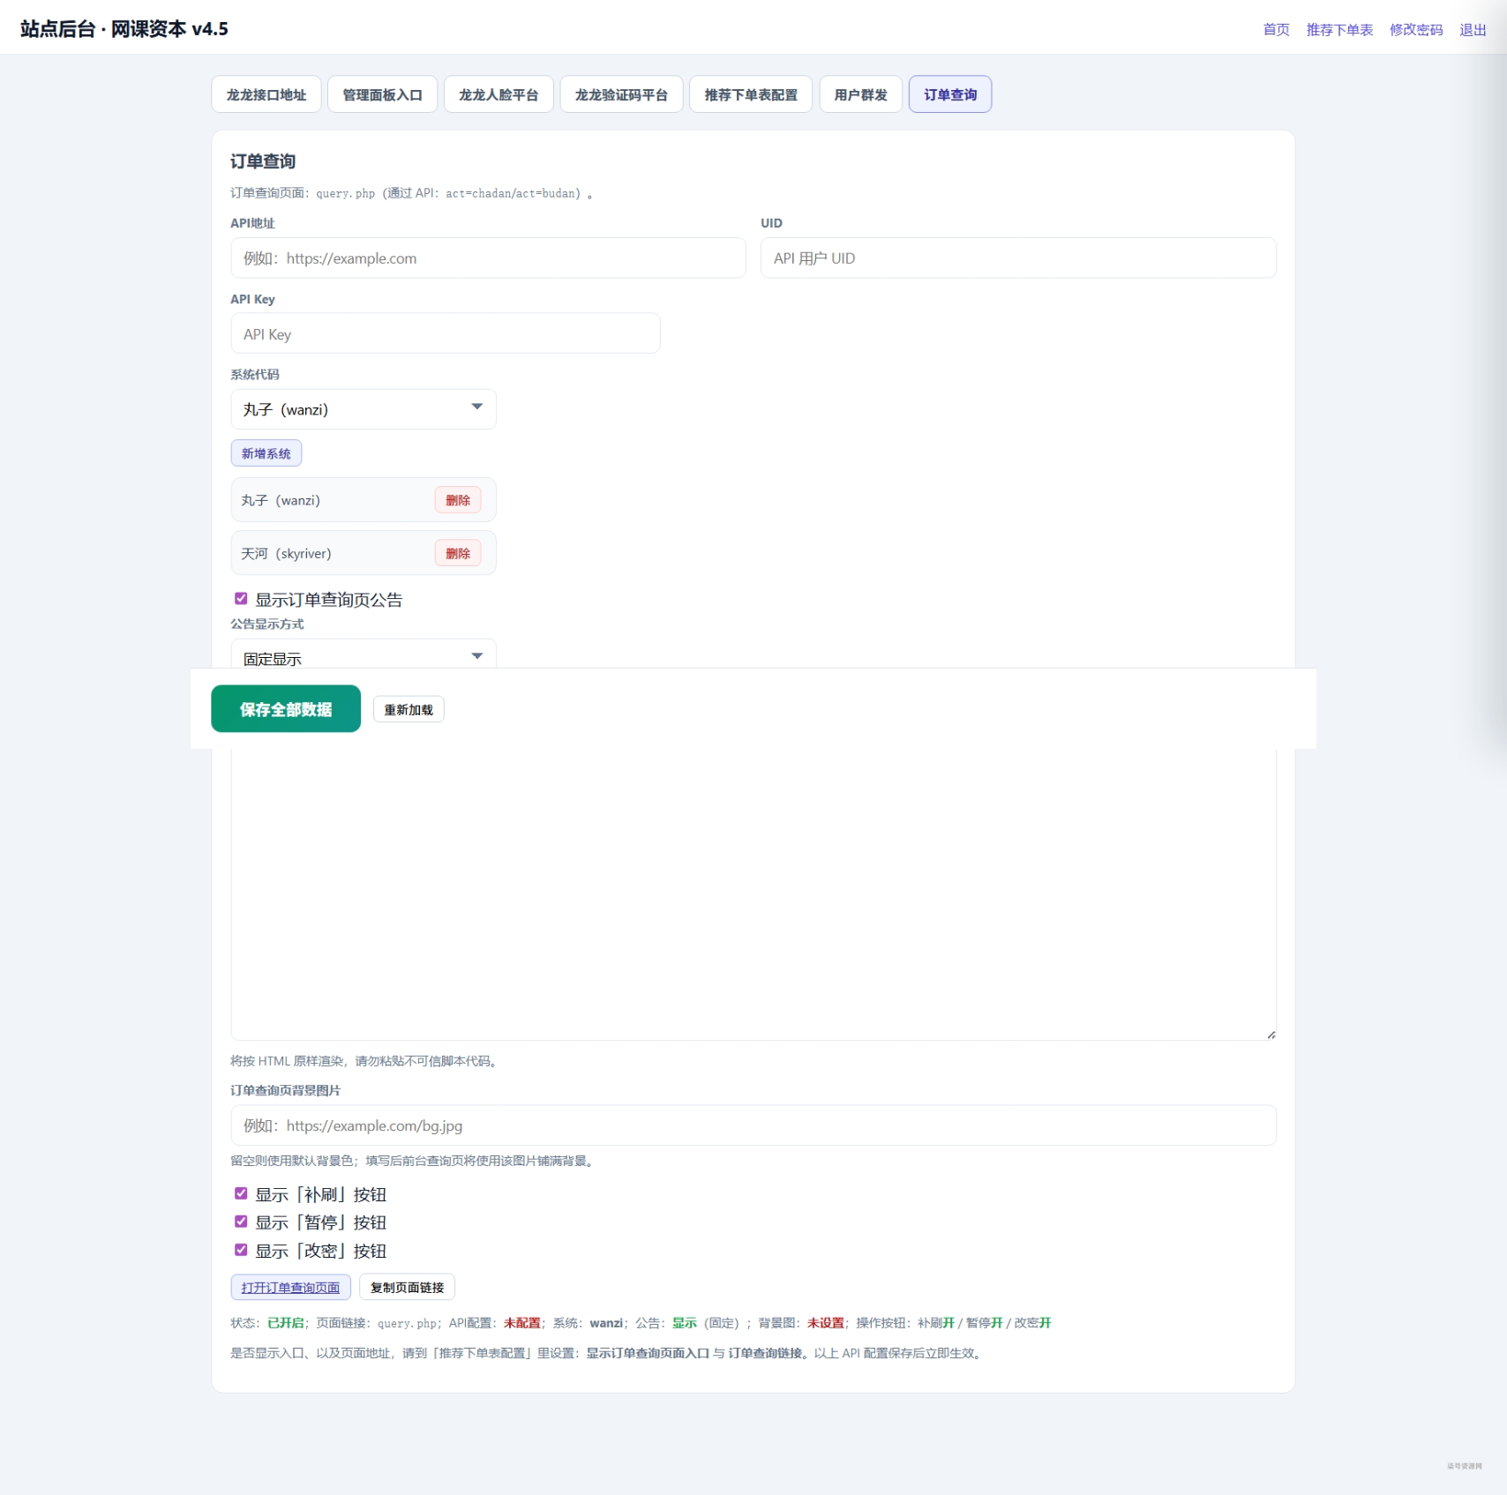Delete the 天河 (skyriver) system
The height and width of the screenshot is (1495, 1507).
[458, 554]
